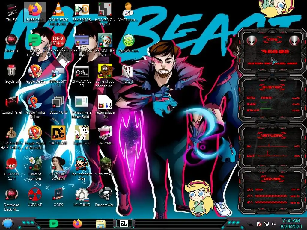Open the VM0Technic desktop icon

128,12
